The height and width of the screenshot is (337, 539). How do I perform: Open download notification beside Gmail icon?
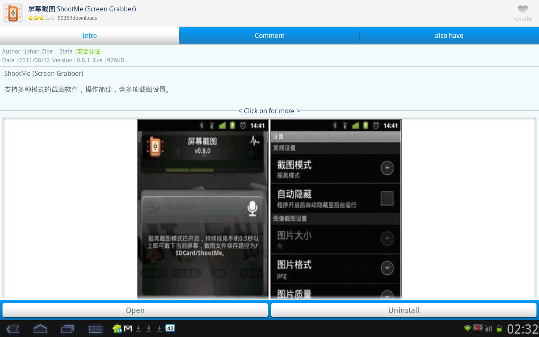tap(139, 328)
